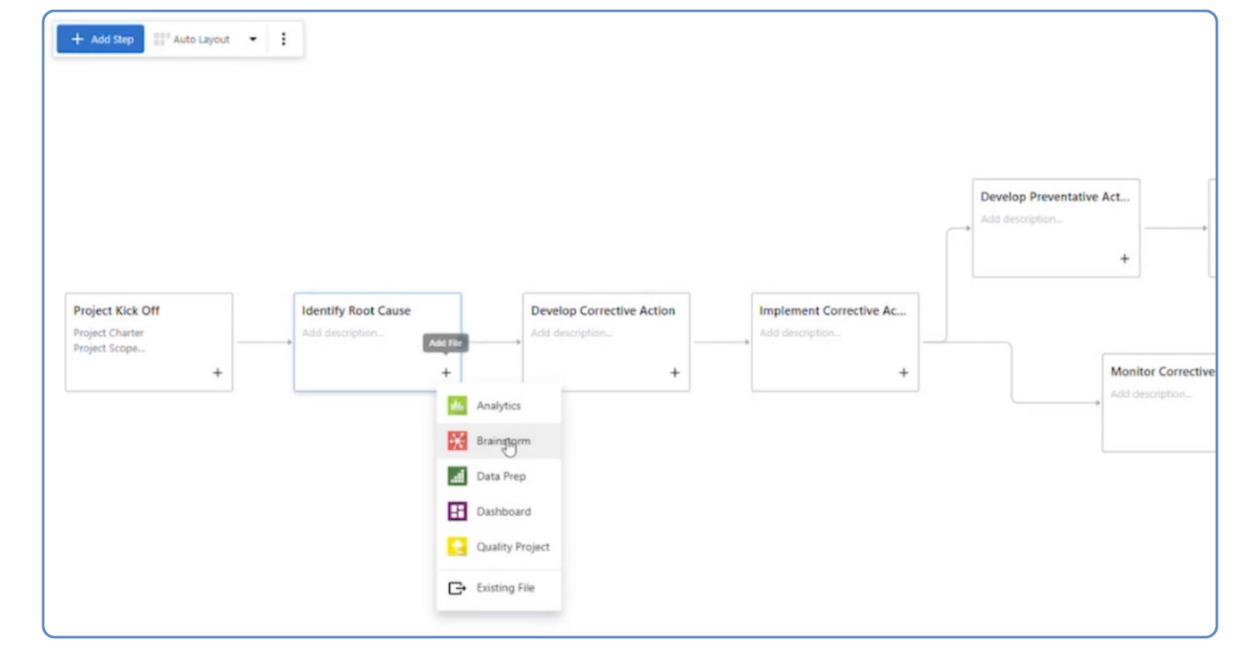The height and width of the screenshot is (648, 1260).
Task: Open the Project Charter file link
Action: 108,333
